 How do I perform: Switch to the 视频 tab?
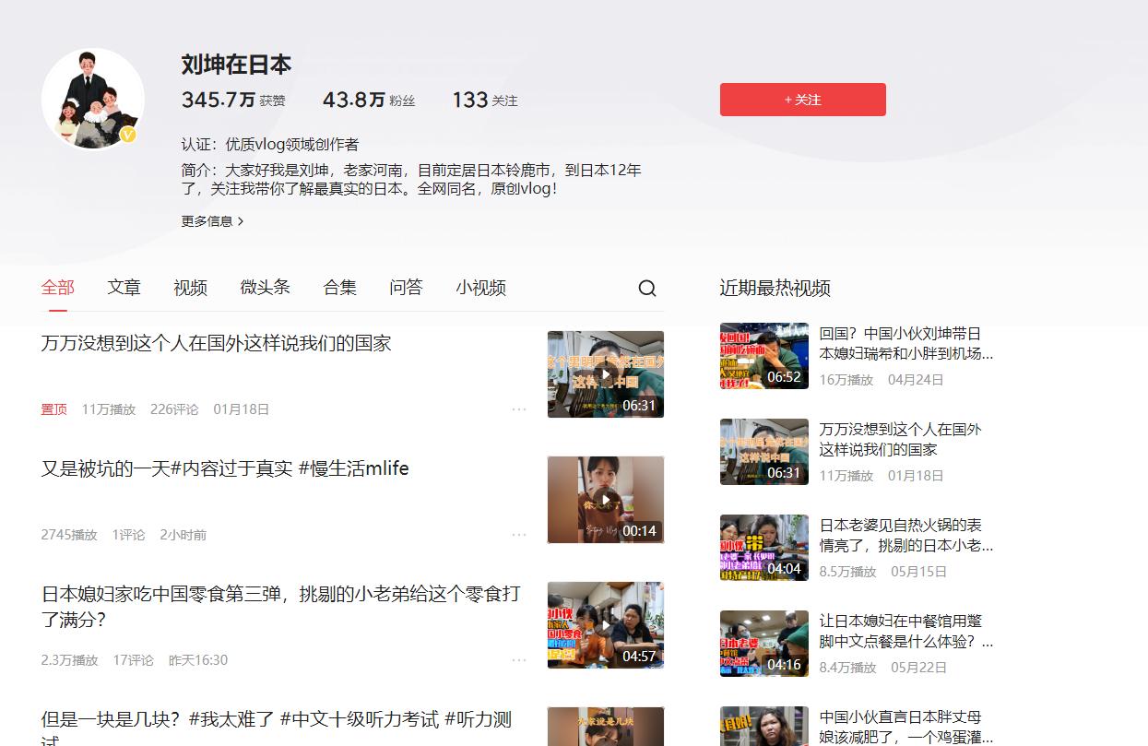point(190,288)
